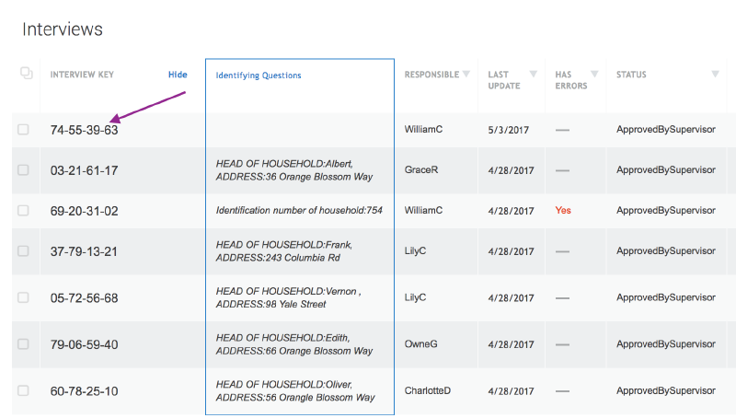
Task: Select the row checkbox for interview 60-78-25-10
Action: click(23, 391)
